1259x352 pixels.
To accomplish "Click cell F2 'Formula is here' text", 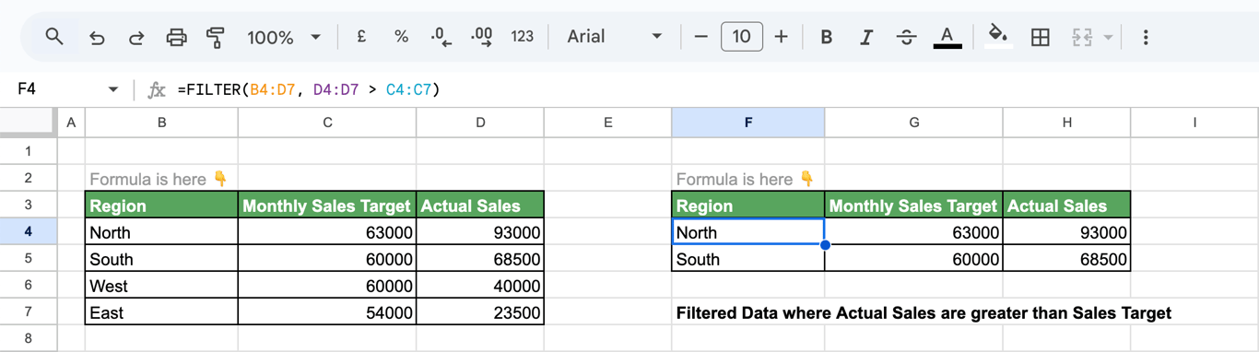I will 745,179.
